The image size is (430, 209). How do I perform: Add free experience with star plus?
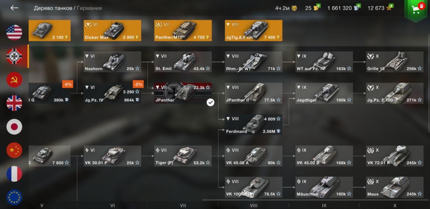pos(391,6)
